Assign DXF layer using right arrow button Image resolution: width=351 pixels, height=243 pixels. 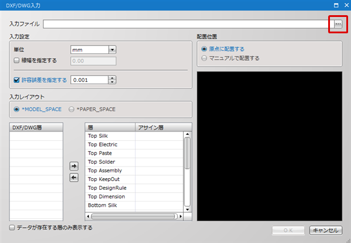tap(74, 166)
